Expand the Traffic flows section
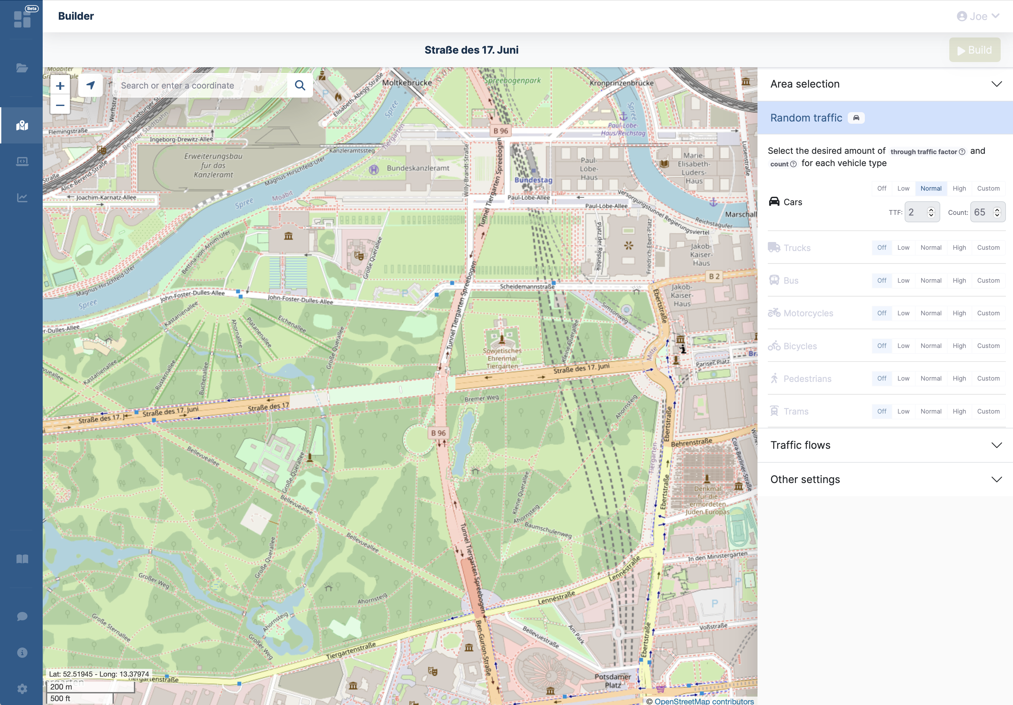This screenshot has height=705, width=1013. click(x=885, y=445)
